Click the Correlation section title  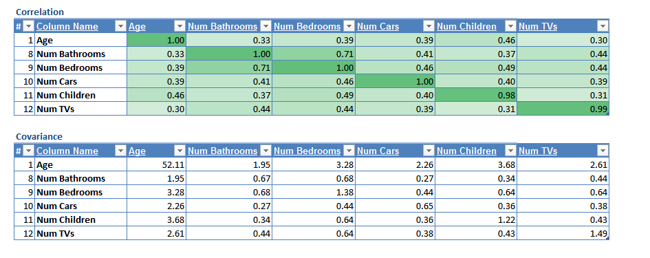pos(40,12)
